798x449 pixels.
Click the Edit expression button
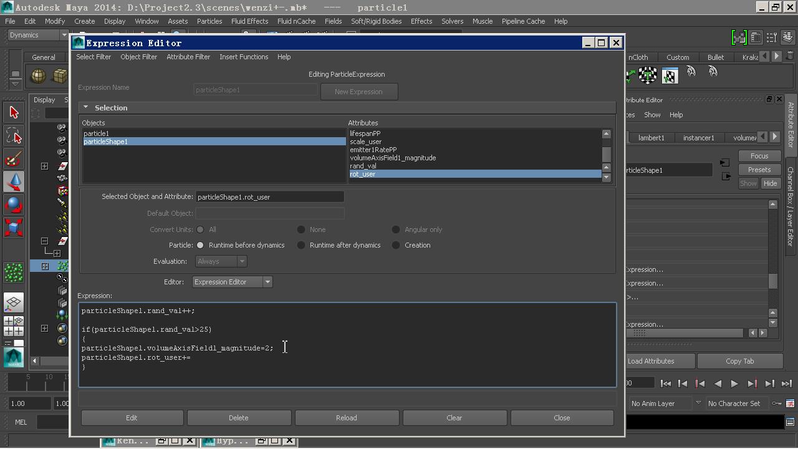coord(132,418)
